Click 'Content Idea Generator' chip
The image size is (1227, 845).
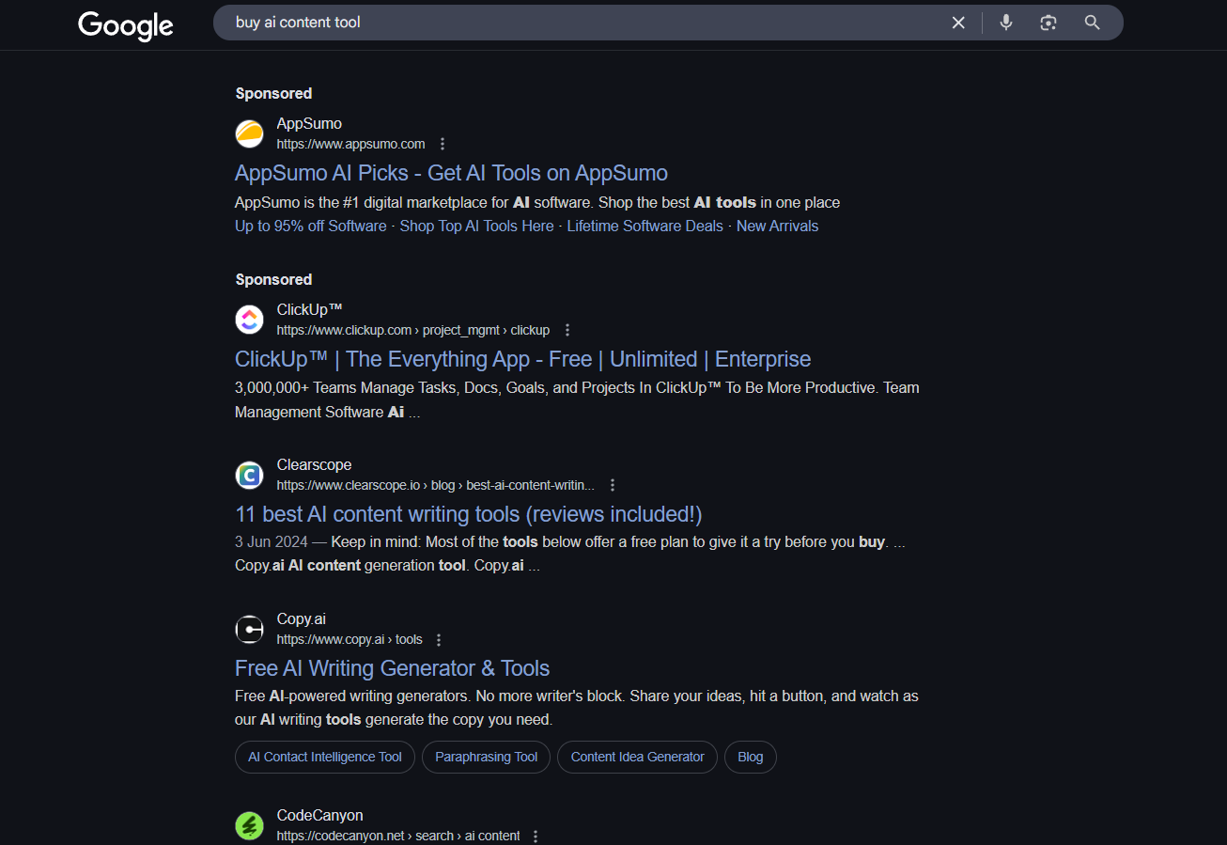[x=637, y=757]
